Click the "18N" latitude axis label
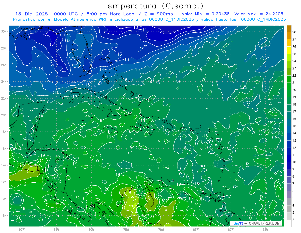The width and height of the screenshot is (301, 233). pyautogui.click(x=4, y=132)
